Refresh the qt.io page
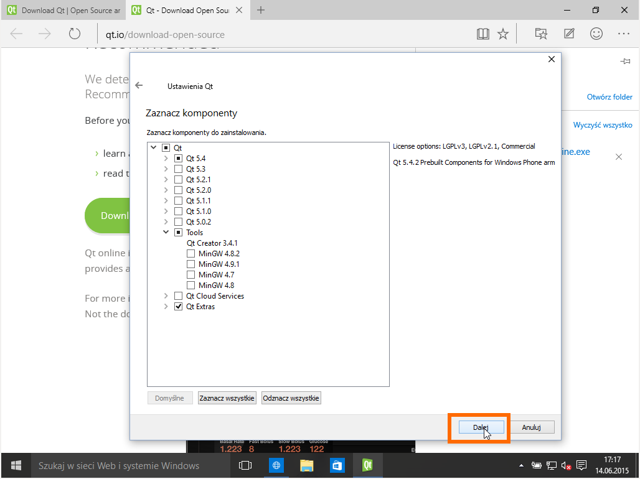Viewport: 640px width, 479px height. [x=74, y=34]
